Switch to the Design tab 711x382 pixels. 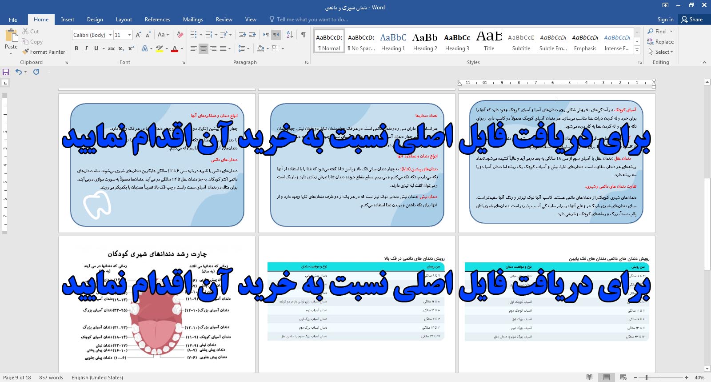tap(95, 20)
